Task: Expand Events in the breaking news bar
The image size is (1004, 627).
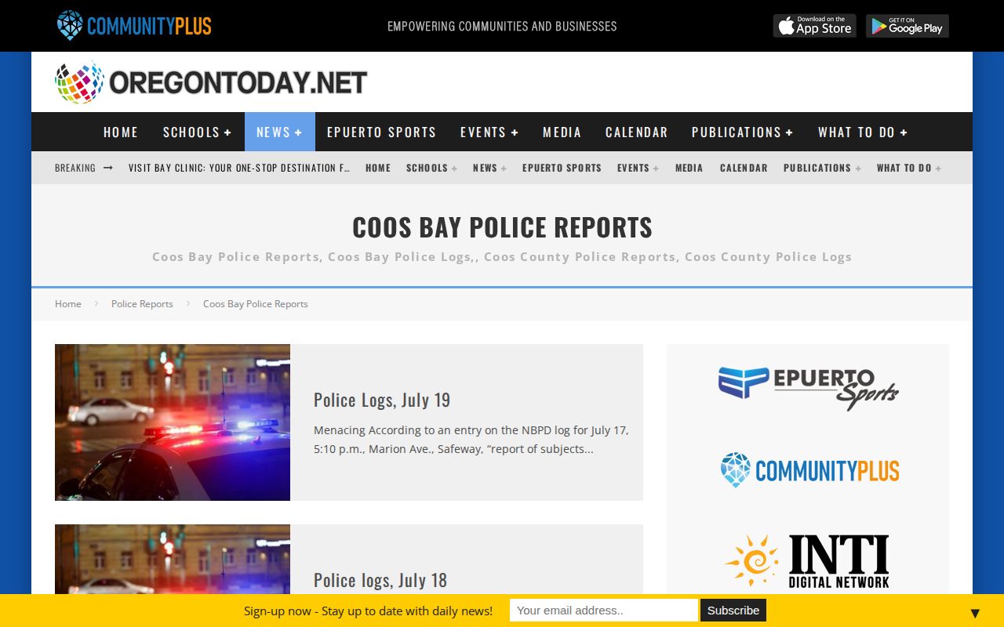Action: coord(638,168)
